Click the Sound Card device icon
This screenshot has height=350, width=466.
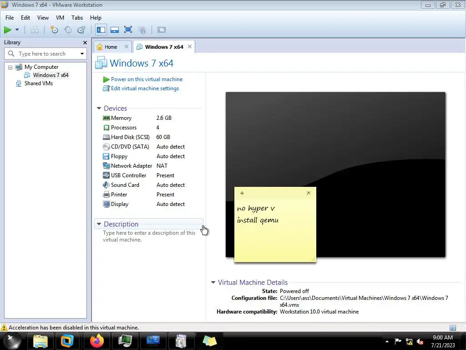[106, 185]
